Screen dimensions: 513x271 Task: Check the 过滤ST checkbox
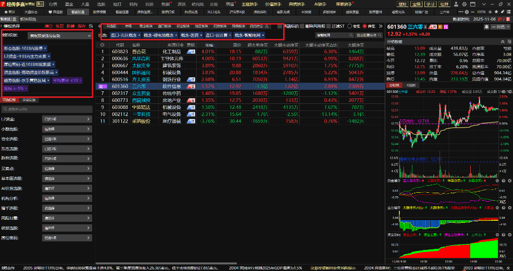click(x=329, y=26)
